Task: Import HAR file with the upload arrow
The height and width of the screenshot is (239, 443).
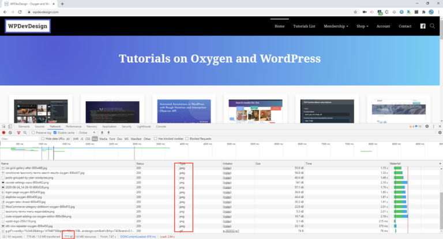Action: (x=102, y=132)
